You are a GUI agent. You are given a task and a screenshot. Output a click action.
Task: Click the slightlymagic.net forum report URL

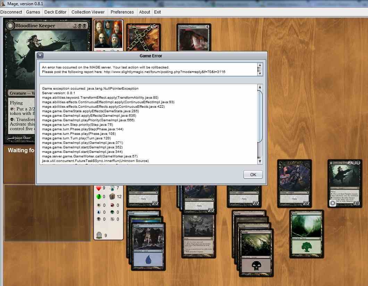164,72
